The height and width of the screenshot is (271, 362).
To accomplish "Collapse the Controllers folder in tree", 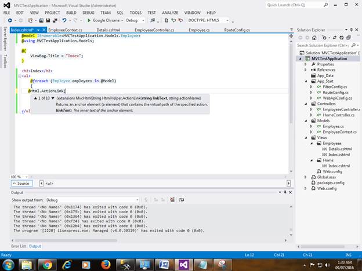I will pos(306,104).
